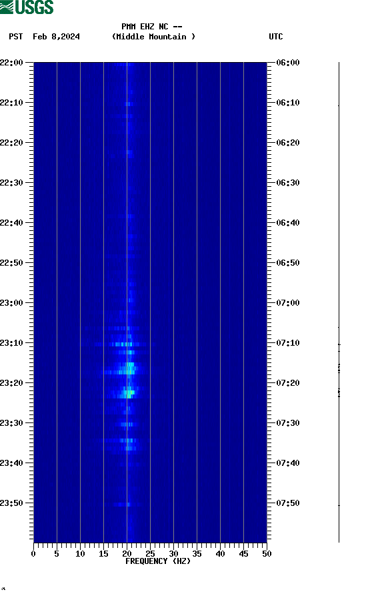Click the '06:00' UTC time label
This screenshot has width=368, height=596.
(288, 63)
